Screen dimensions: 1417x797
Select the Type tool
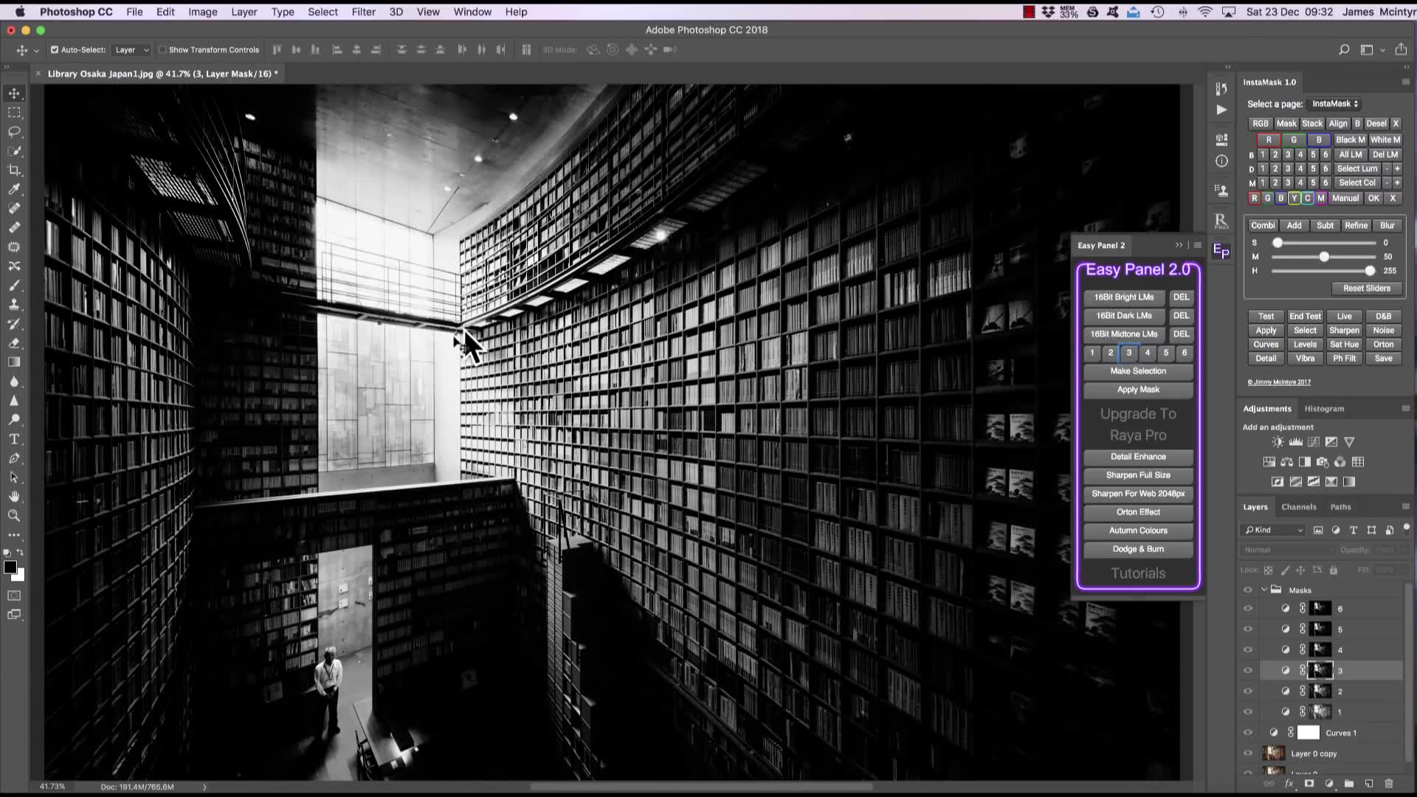click(x=14, y=439)
